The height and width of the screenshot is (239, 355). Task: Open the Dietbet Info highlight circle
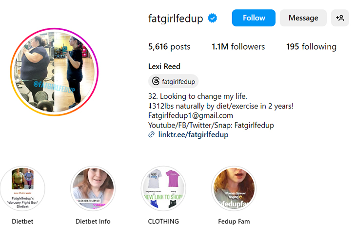(x=93, y=188)
